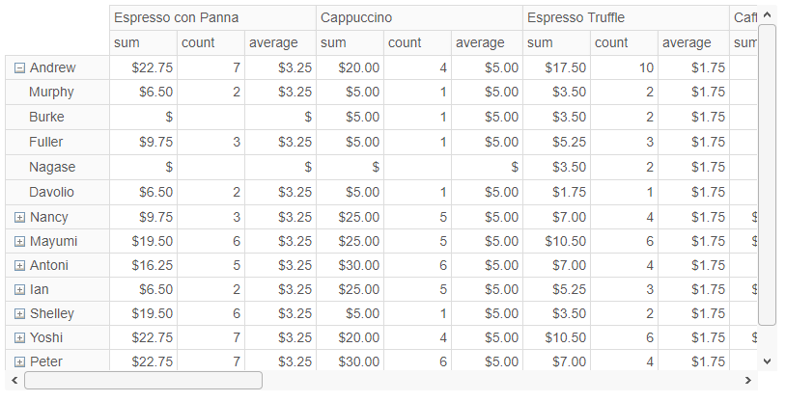Expand the Peter row
The width and height of the screenshot is (786, 401).
[19, 361]
